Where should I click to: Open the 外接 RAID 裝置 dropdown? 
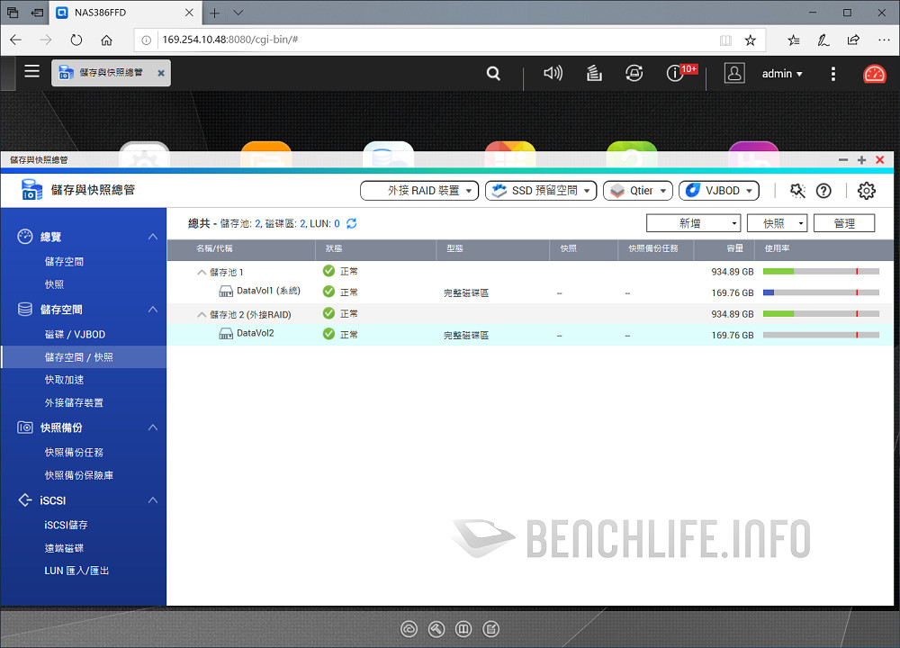[419, 191]
